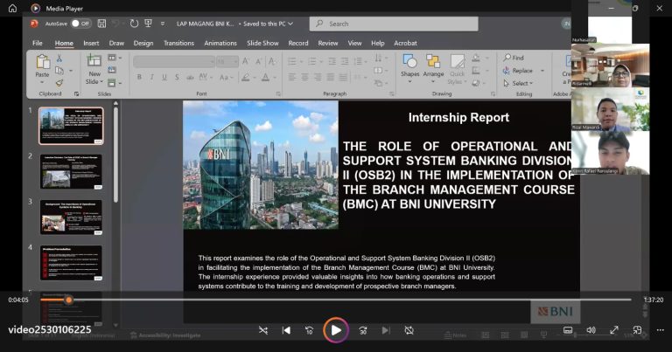Select slide 1 thumbnail

tap(71, 126)
